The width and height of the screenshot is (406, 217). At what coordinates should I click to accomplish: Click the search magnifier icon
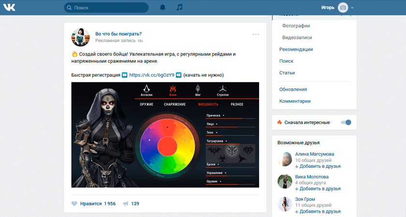point(69,8)
